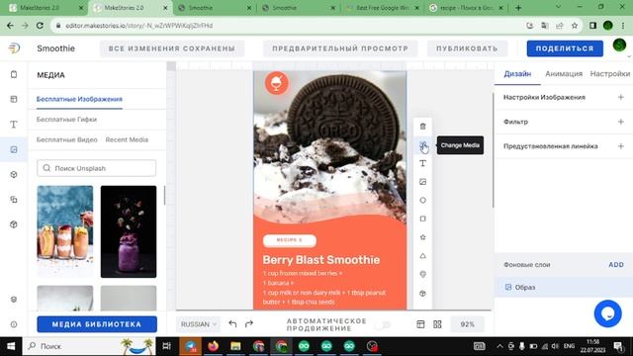This screenshot has height=356, width=633.
Task: Open the RUSSIAN language dropdown
Action: click(198, 324)
